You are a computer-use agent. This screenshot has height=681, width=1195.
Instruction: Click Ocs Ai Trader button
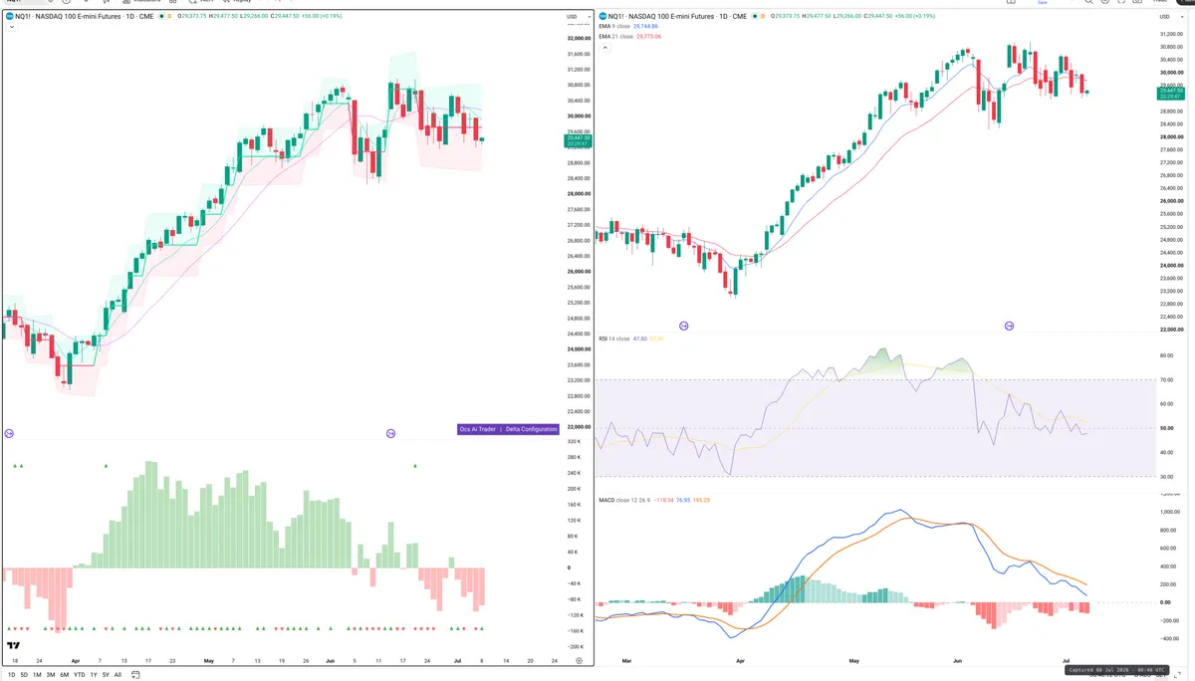pos(477,429)
